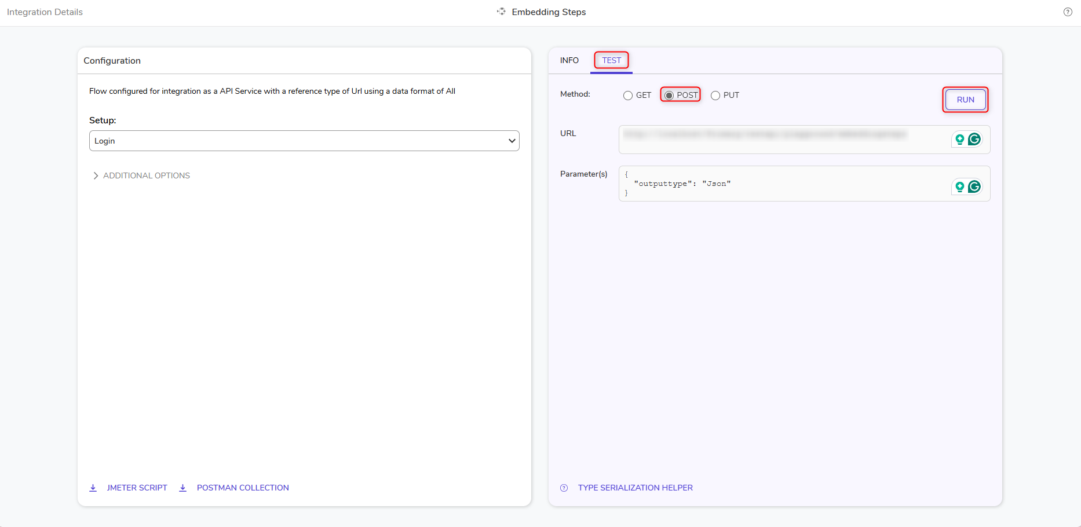1081x527 pixels.
Task: Select the GET method radio button
Action: tap(628, 96)
